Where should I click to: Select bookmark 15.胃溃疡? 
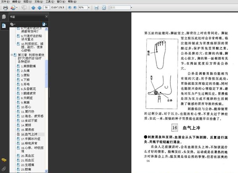(x=28, y=130)
